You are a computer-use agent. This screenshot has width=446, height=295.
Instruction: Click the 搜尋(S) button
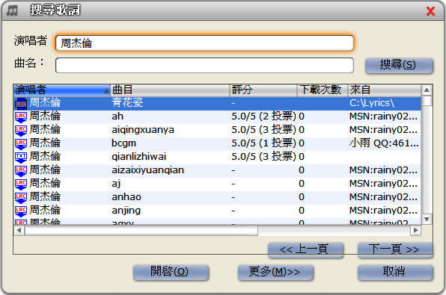(x=399, y=65)
